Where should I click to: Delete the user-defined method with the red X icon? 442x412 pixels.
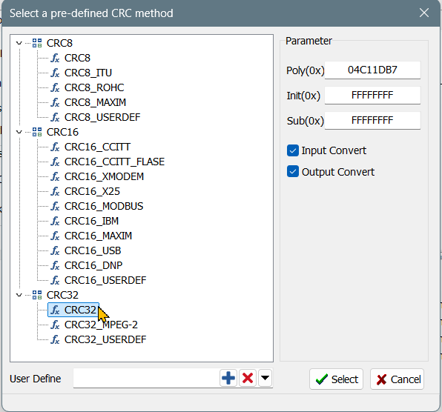click(248, 378)
